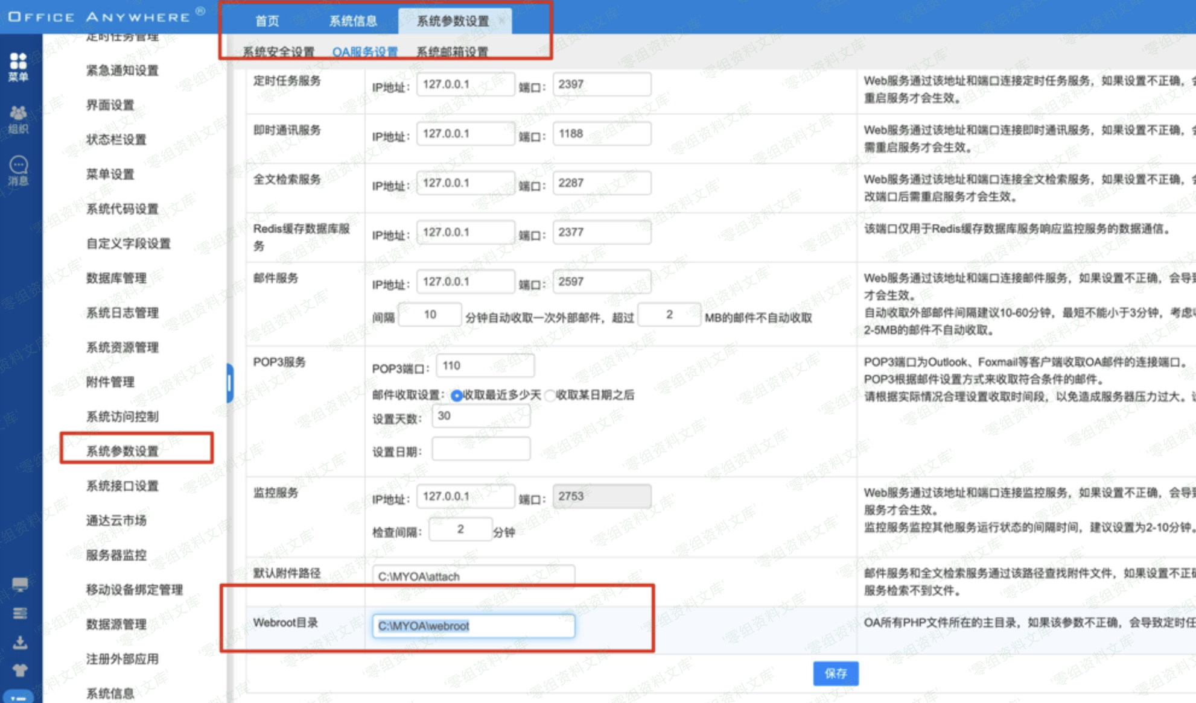
Task: Open 数据库管理 in the sidebar menu
Action: (116, 278)
